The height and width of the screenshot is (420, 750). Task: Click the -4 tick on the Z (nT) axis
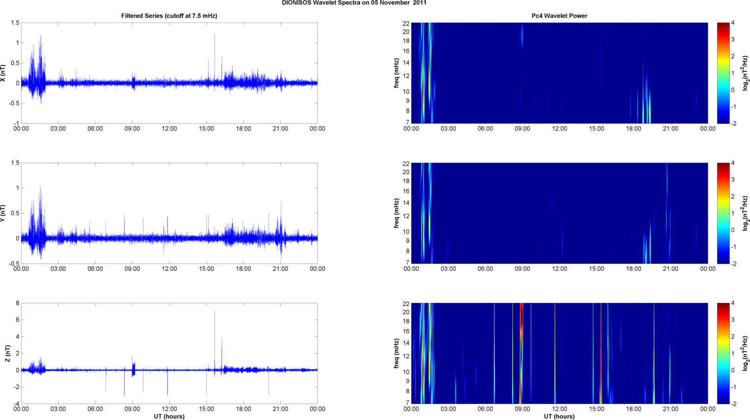[16, 404]
